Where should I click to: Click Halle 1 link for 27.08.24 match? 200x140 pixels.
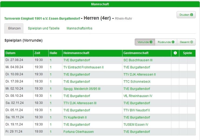tap(50, 60)
